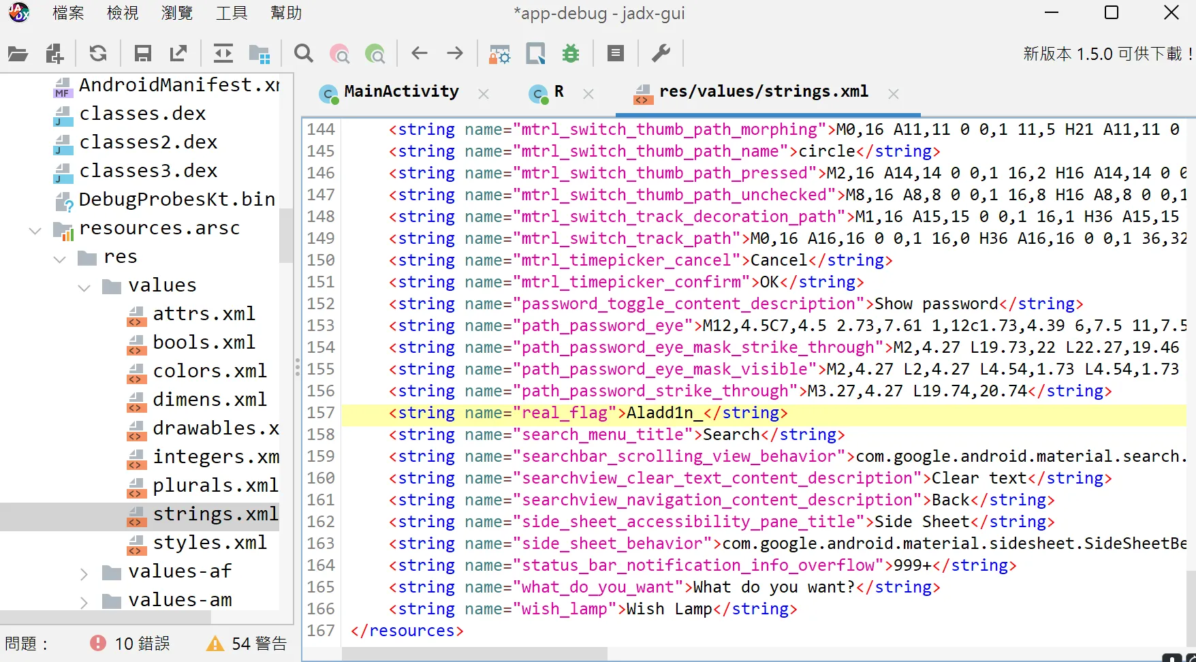This screenshot has width=1196, height=662.
Task: Select strings.xml in the tree
Action: click(203, 514)
